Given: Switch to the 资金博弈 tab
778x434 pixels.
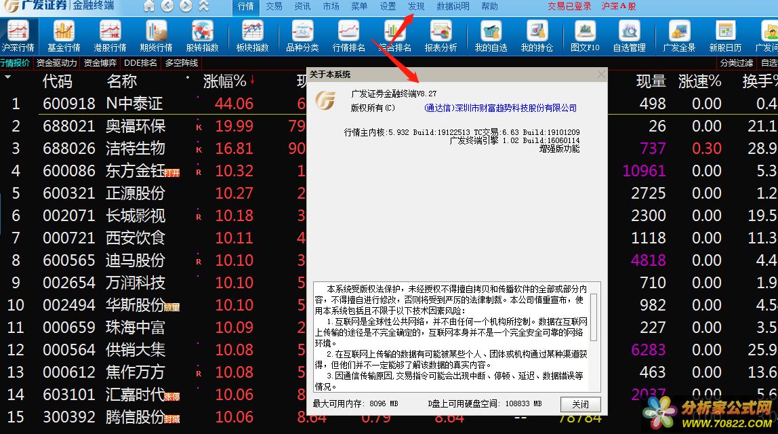Looking at the screenshot, I should click(x=100, y=63).
